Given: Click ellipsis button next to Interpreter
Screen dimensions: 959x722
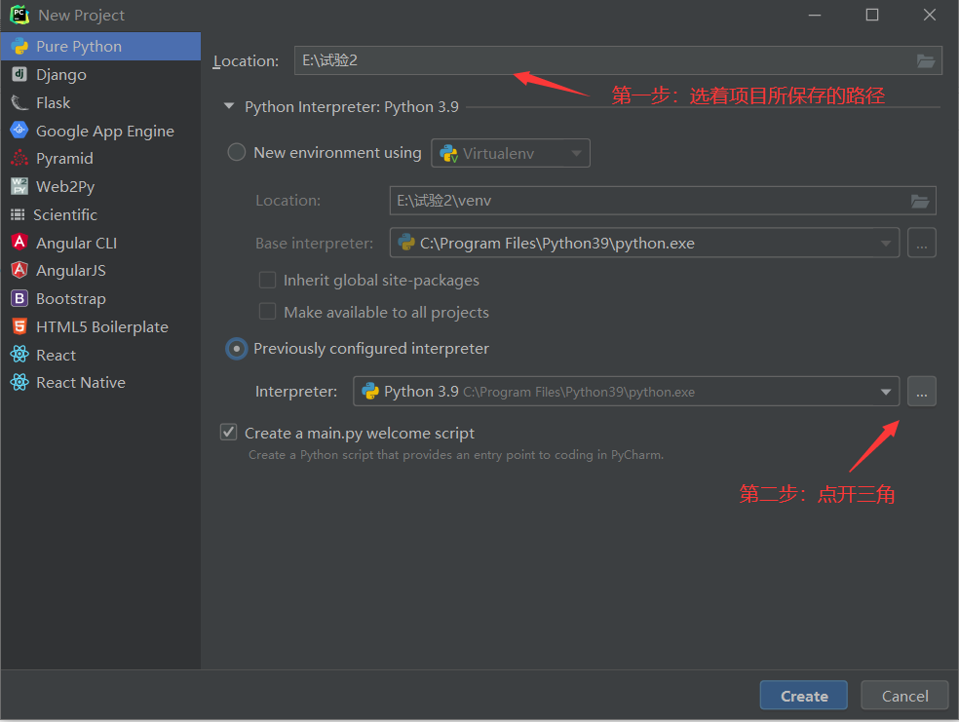Looking at the screenshot, I should [x=922, y=392].
